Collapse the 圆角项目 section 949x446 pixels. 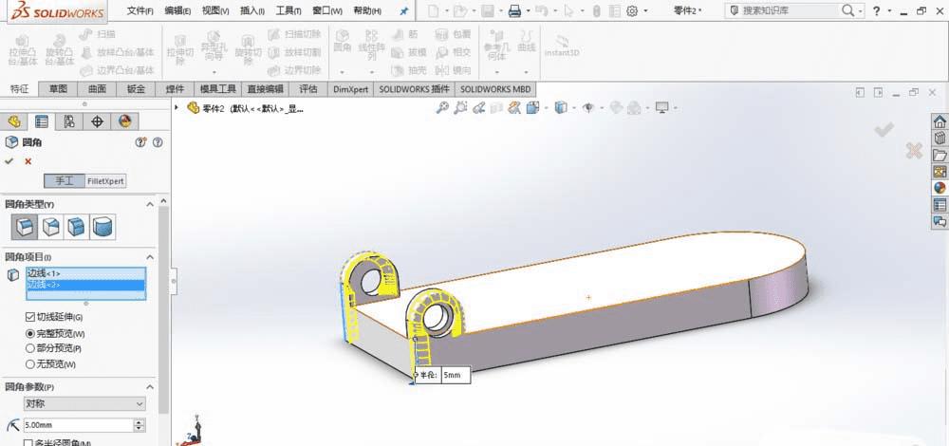150,257
